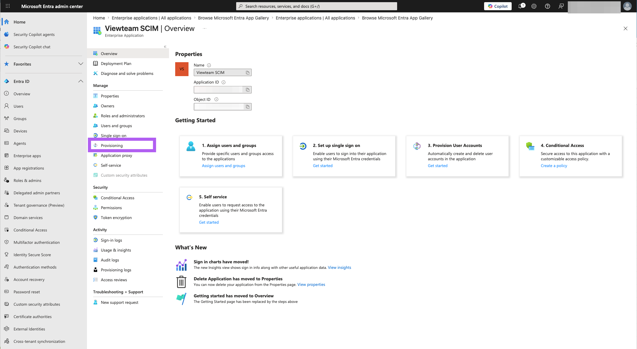Click the View insights link
Viewport: 637px width, 349px height.
tap(339, 268)
